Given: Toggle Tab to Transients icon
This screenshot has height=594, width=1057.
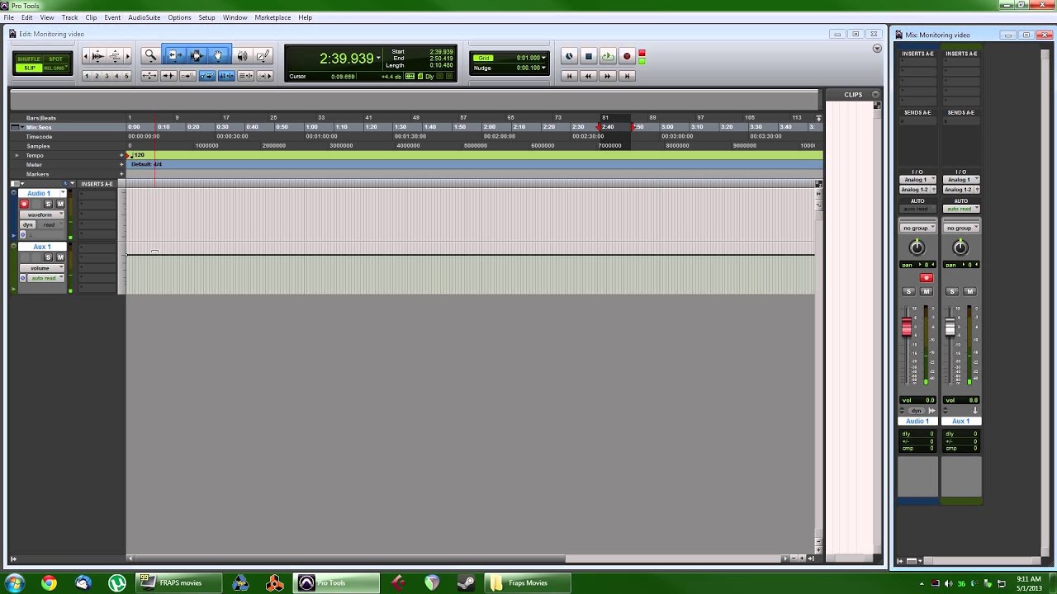Looking at the screenshot, I should click(x=168, y=76).
